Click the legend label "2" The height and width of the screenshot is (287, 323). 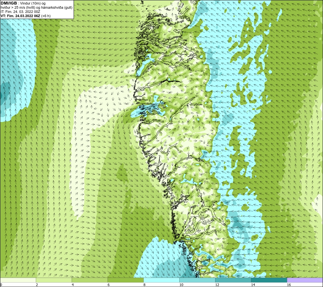37,285
